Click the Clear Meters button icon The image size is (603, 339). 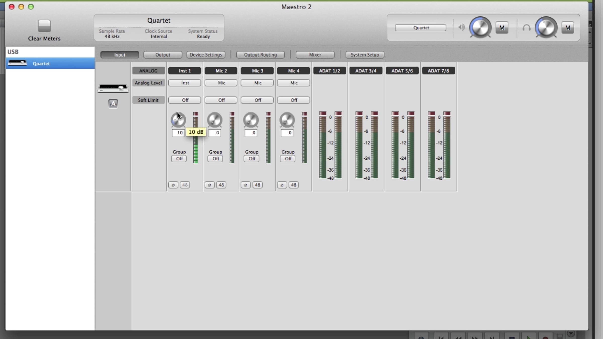coord(44,26)
